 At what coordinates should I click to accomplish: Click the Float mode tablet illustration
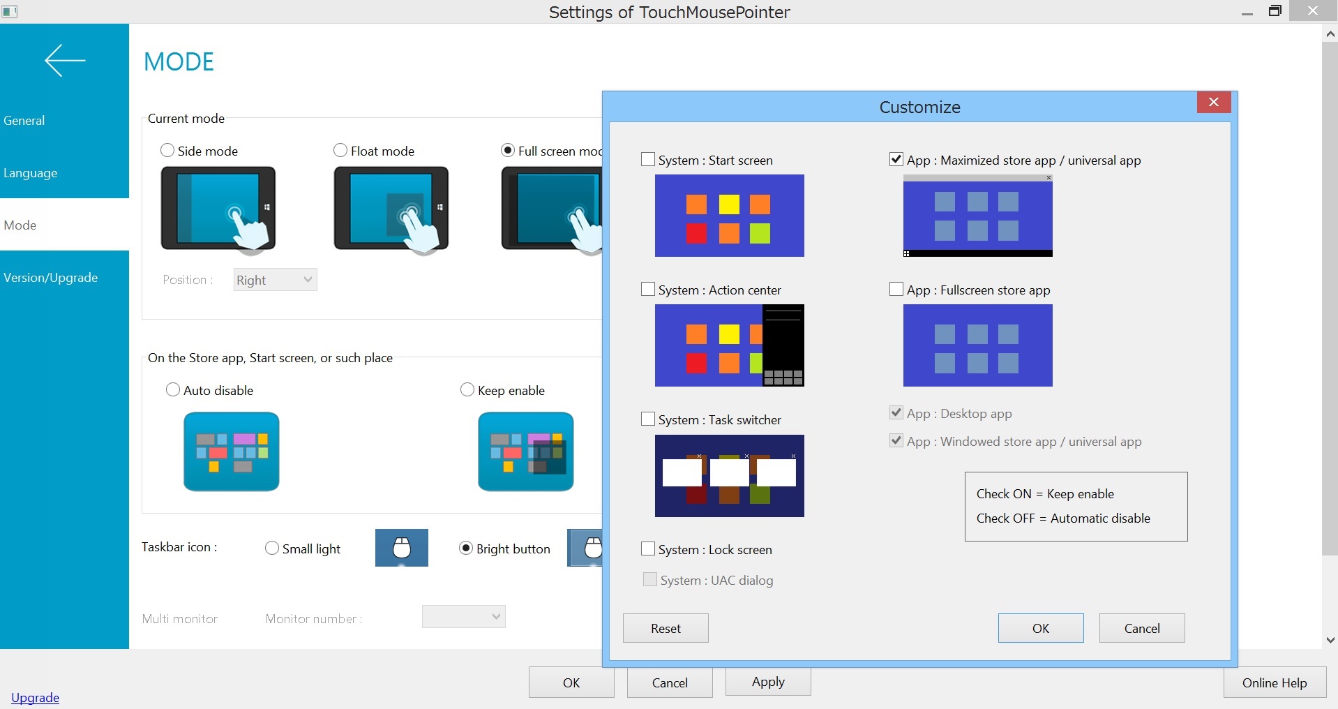coord(391,208)
